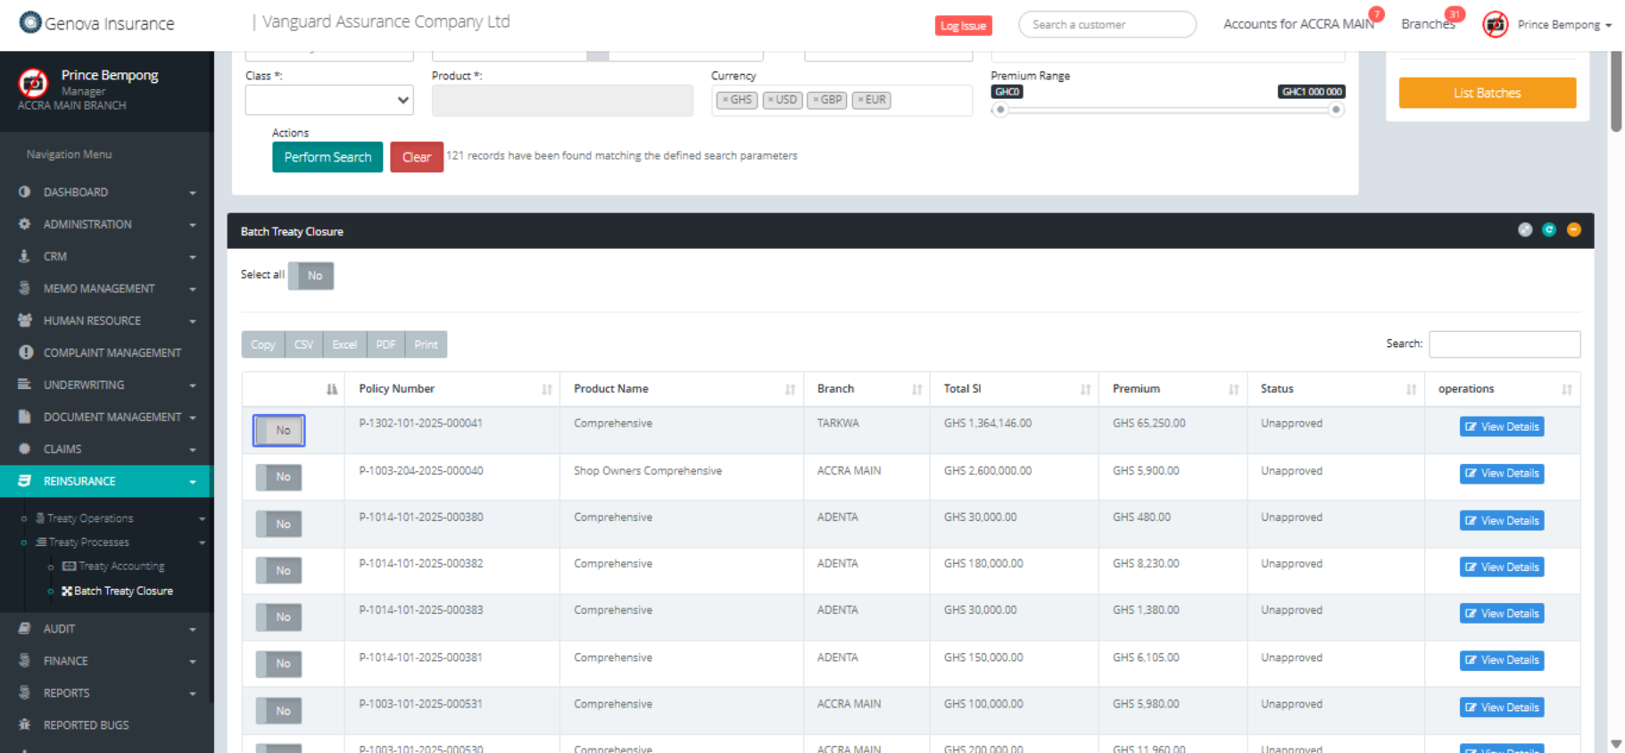Image resolution: width=1625 pixels, height=753 pixels.
Task: Open Treaty Accounting menu item
Action: tap(120, 567)
